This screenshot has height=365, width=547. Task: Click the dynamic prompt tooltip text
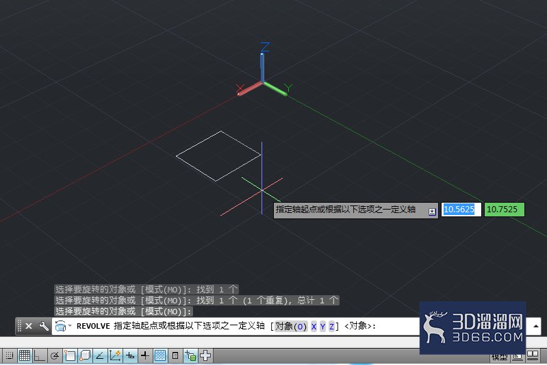[x=346, y=210]
